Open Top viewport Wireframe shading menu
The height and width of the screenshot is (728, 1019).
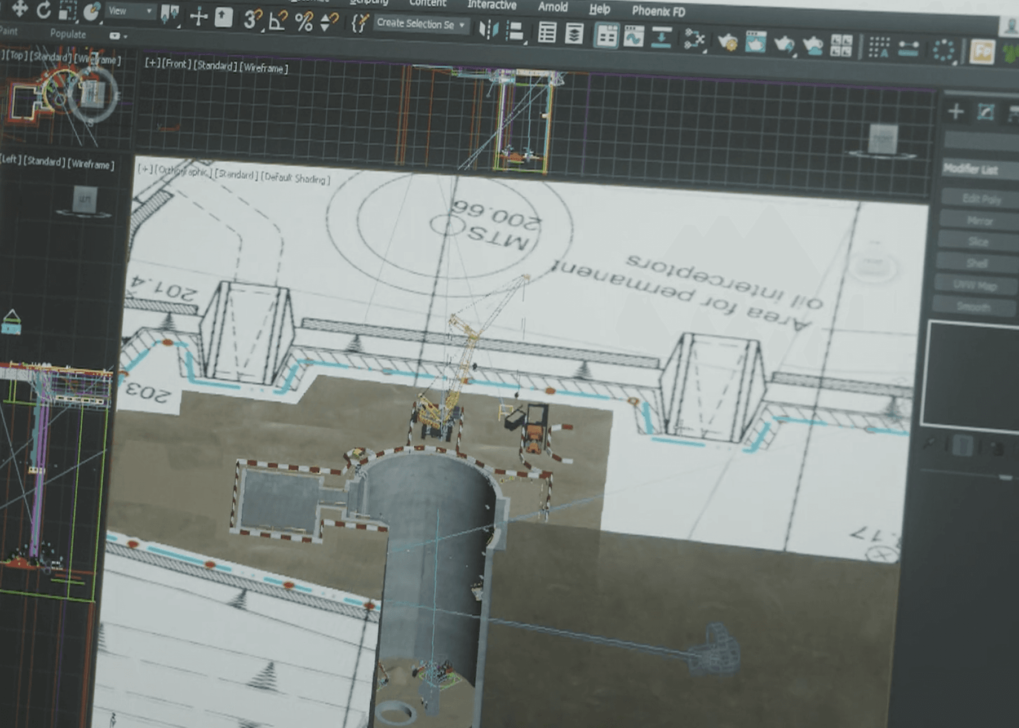pos(98,59)
